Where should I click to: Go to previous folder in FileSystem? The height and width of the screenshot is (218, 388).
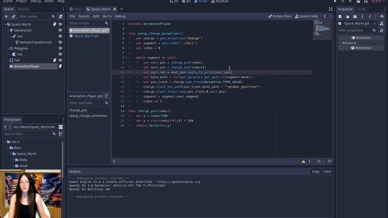pos(5,127)
